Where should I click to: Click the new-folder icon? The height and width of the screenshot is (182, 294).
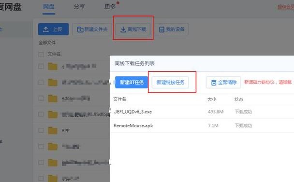(x=80, y=30)
